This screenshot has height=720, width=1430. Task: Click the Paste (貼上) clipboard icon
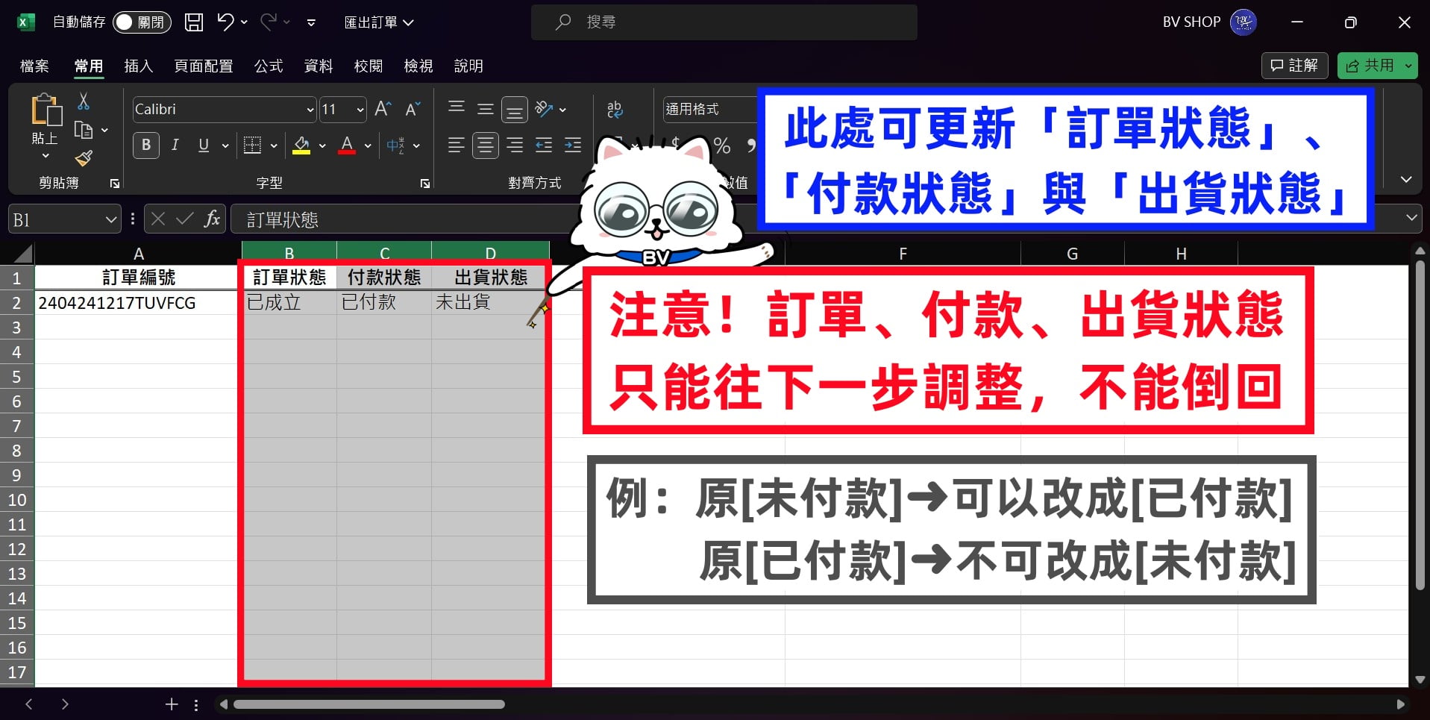[46, 110]
